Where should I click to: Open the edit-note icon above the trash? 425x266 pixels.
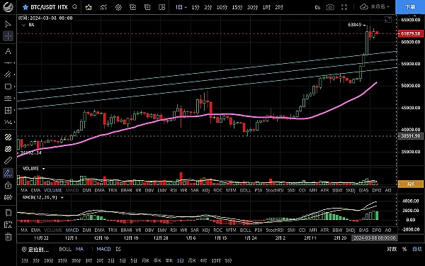[x=8, y=224]
